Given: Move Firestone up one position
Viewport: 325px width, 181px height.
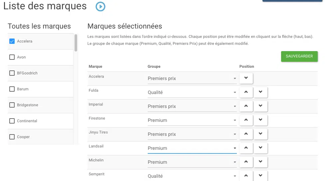Looking at the screenshot, I should [x=246, y=120].
